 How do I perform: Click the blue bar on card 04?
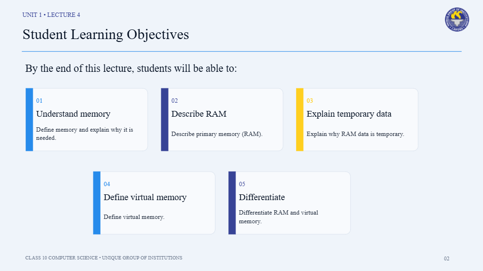point(97,203)
